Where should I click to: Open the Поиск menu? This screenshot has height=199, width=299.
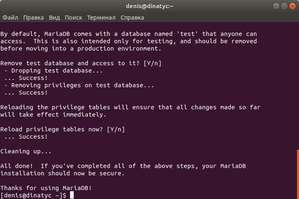pos(73,18)
